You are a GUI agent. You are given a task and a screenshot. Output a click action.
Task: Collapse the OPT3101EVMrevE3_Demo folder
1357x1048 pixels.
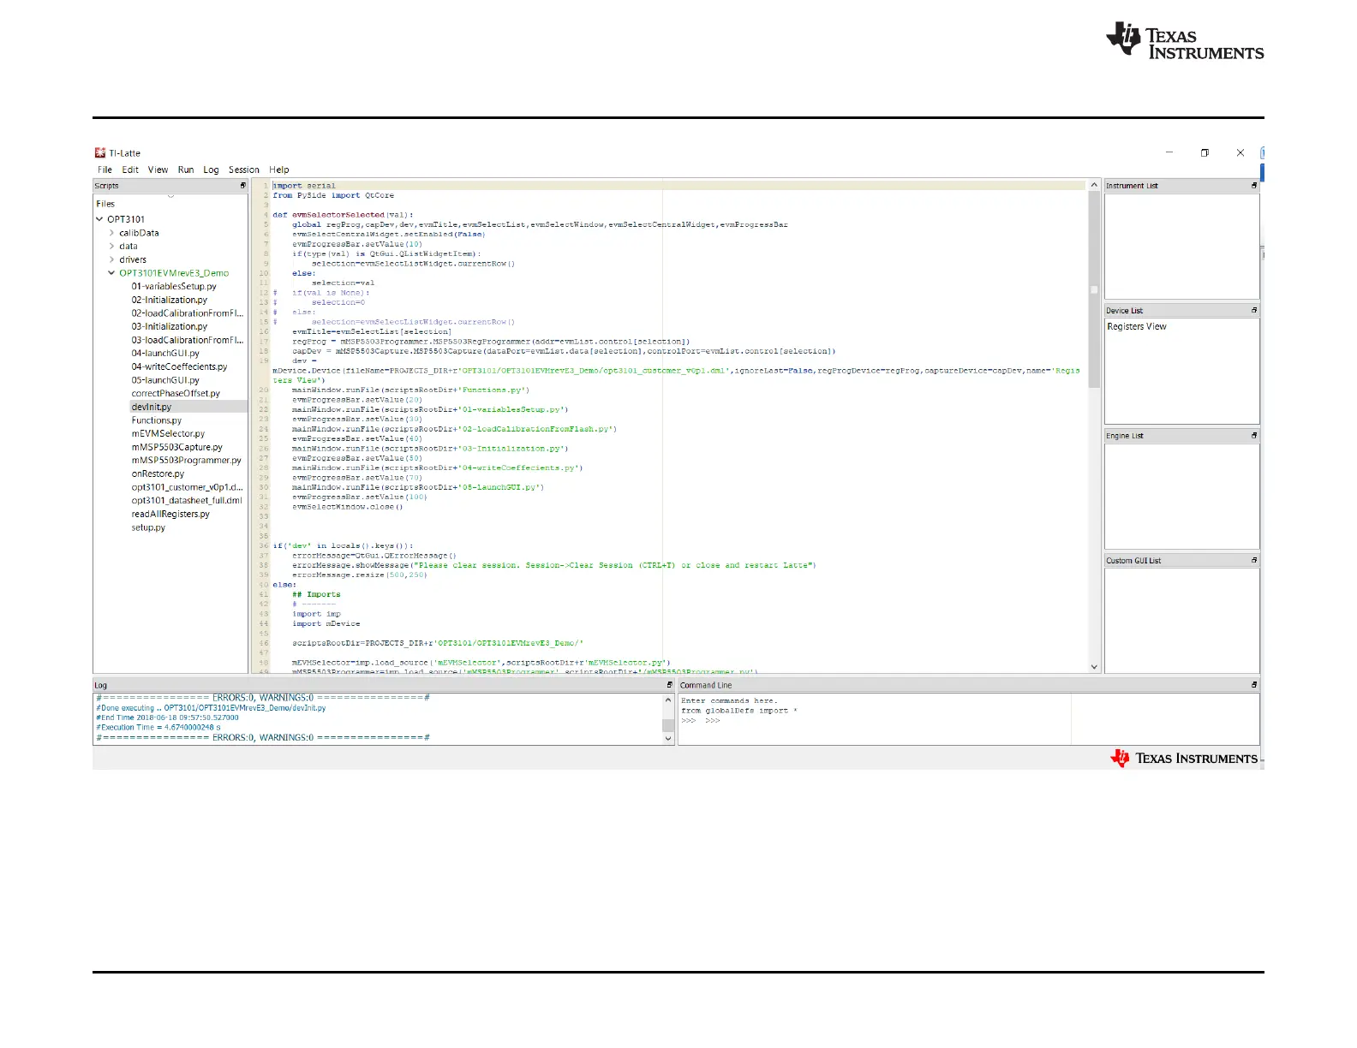click(111, 273)
